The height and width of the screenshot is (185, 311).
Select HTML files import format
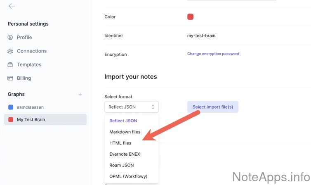coord(120,143)
